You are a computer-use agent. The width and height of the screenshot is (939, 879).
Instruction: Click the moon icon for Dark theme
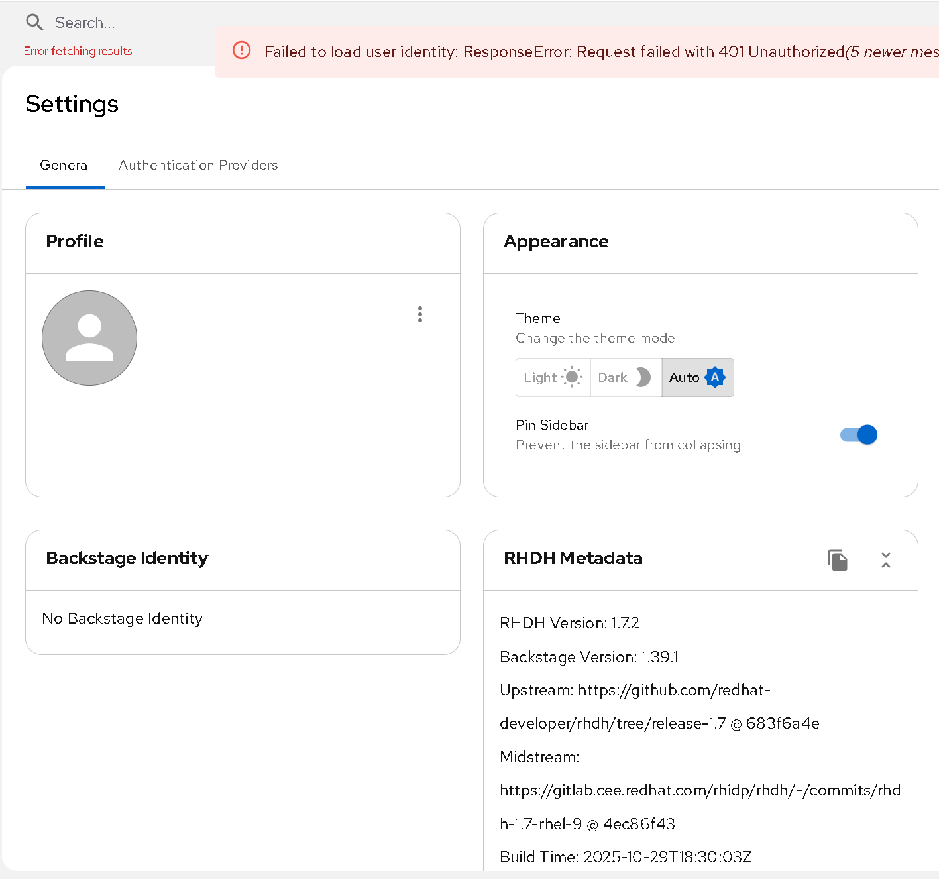tap(643, 377)
